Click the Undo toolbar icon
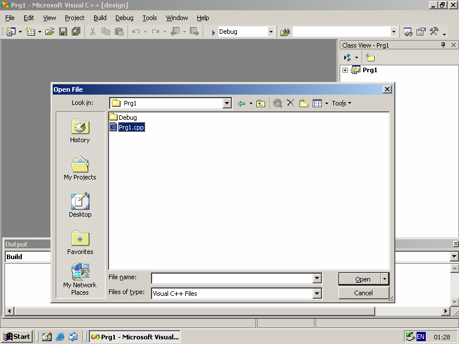 coord(136,32)
